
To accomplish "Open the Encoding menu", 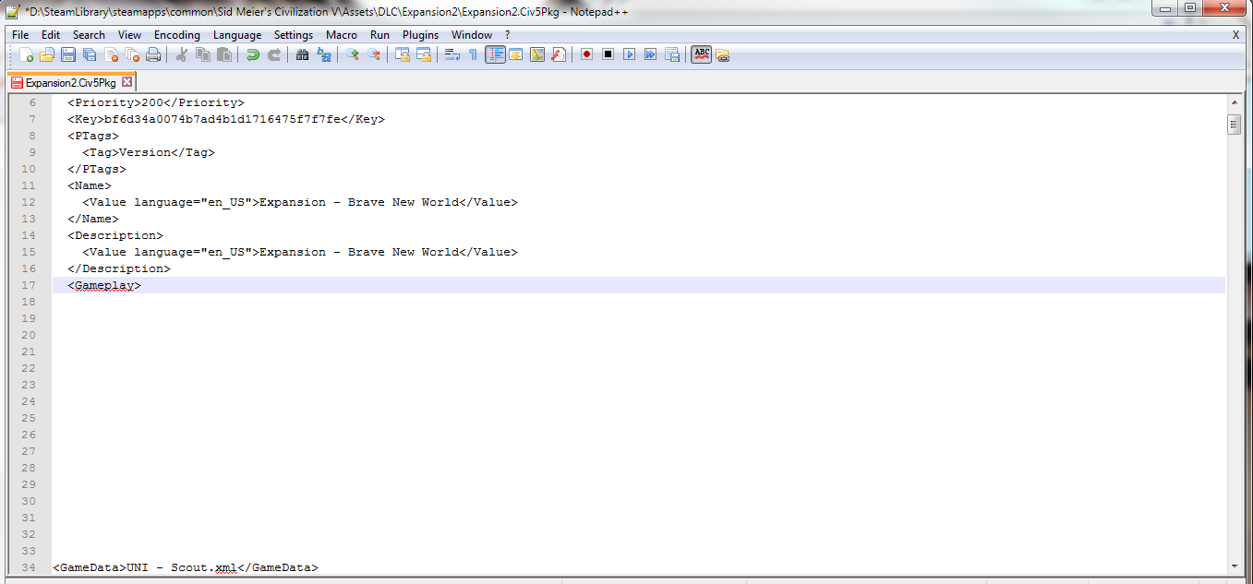I will [x=176, y=35].
